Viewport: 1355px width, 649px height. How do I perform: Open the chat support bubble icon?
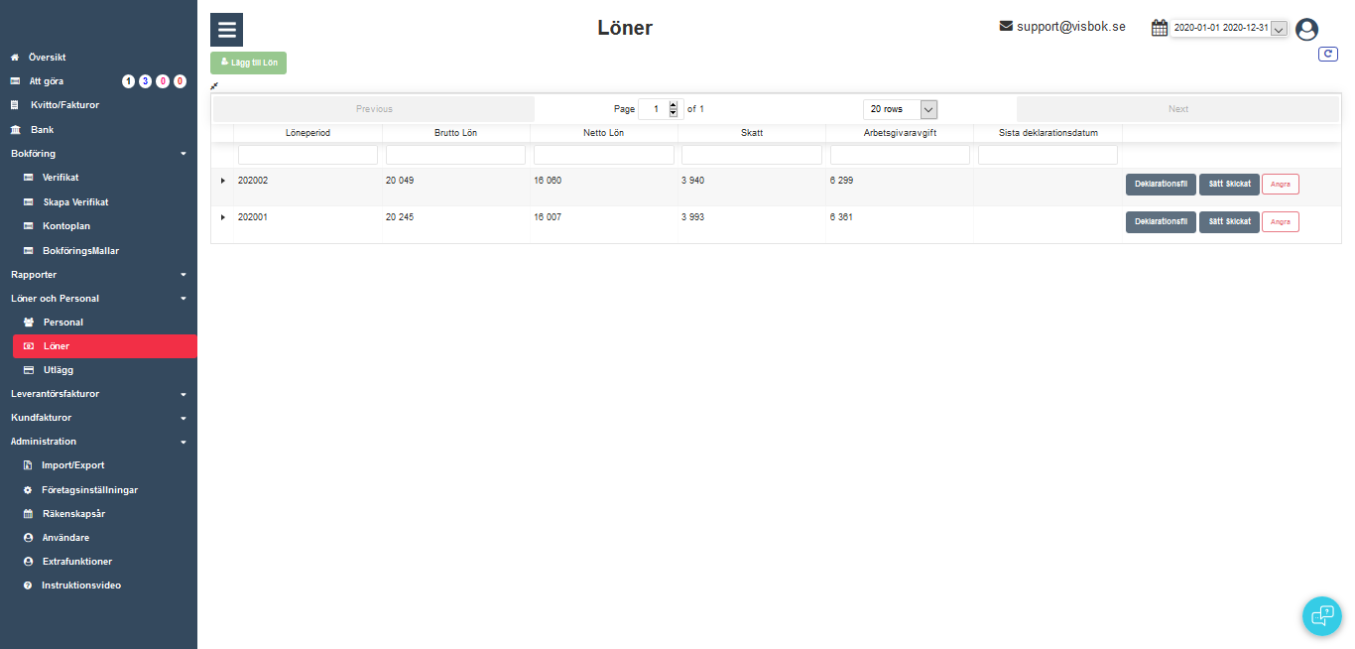[x=1321, y=615]
